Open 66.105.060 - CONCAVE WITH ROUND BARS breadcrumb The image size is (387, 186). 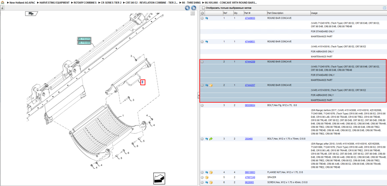click(231, 2)
